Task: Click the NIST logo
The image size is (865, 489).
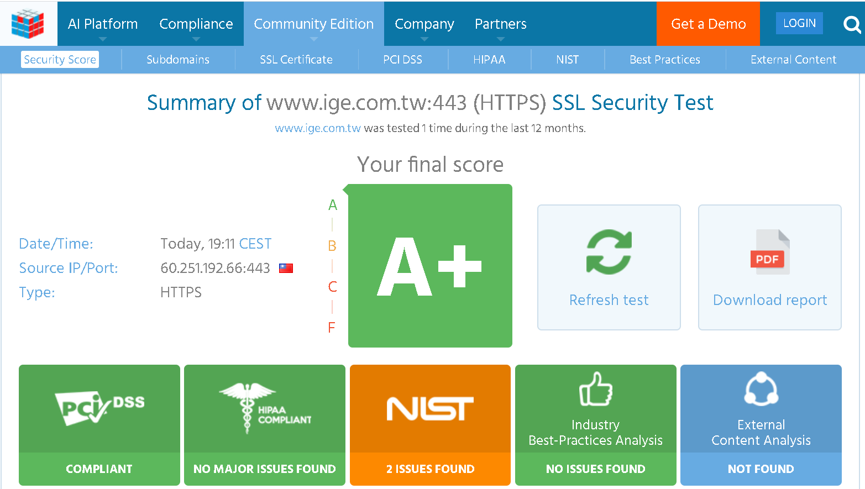Action: pos(430,409)
